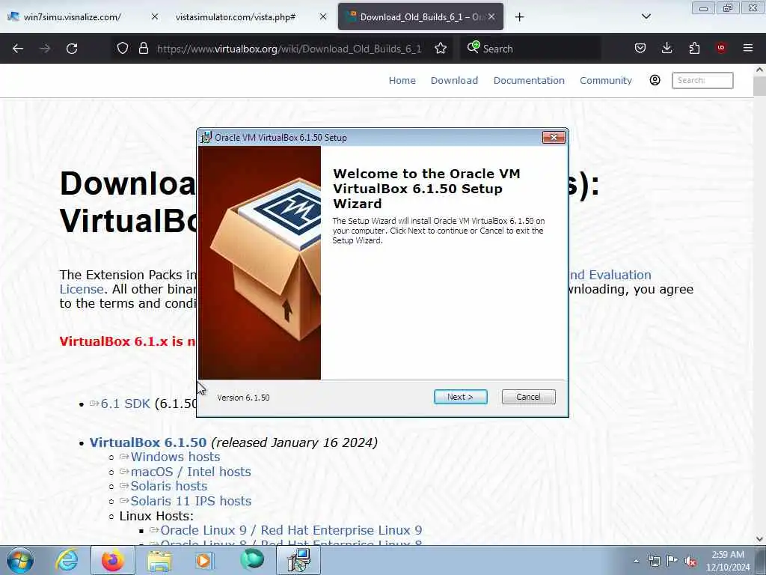Viewport: 766px width, 575px height.
Task: Open the Home link in site navigation
Action: pyautogui.click(x=402, y=81)
